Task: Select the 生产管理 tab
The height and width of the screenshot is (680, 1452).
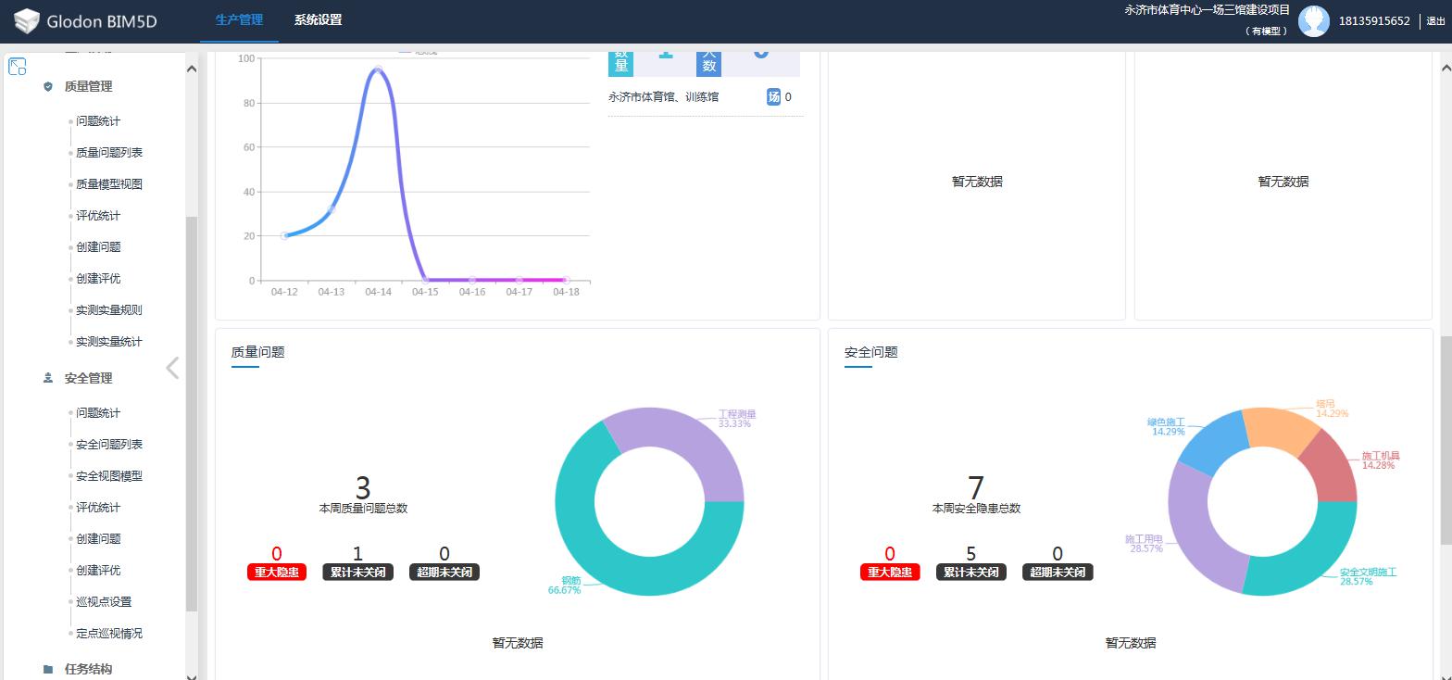Action: coord(239,20)
